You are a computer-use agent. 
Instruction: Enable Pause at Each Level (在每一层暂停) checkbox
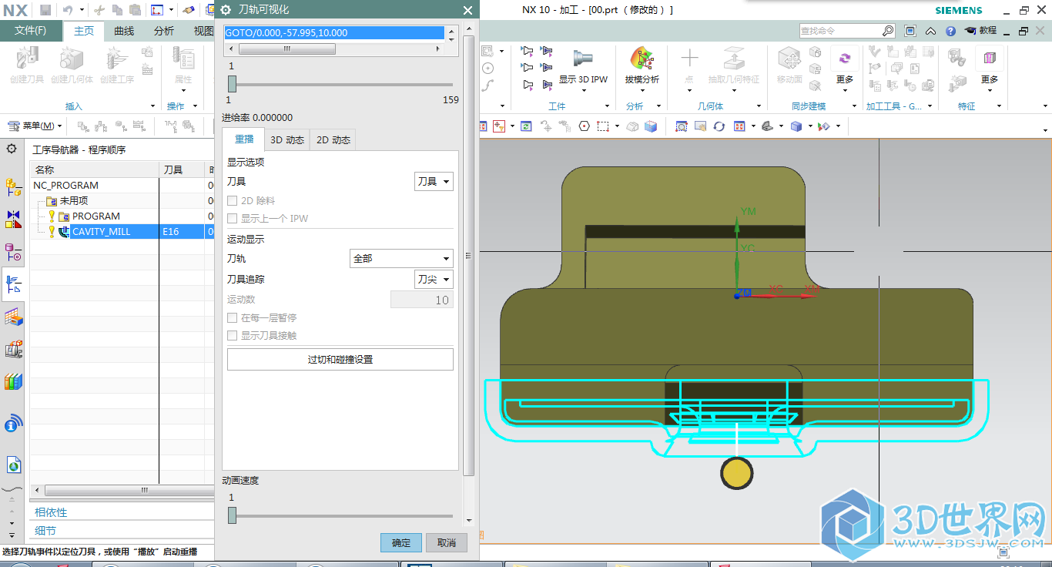[x=233, y=317]
